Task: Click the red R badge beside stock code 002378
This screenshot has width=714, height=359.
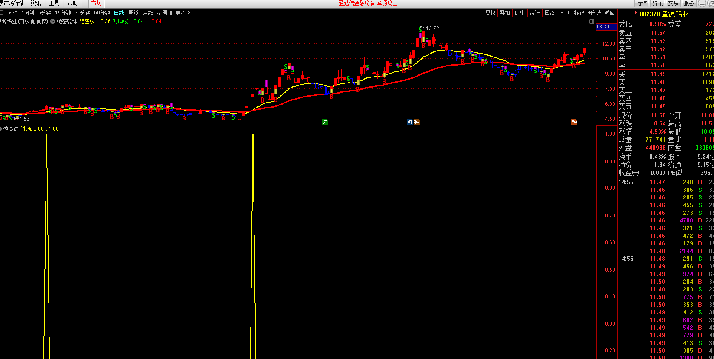Action: 636,13
